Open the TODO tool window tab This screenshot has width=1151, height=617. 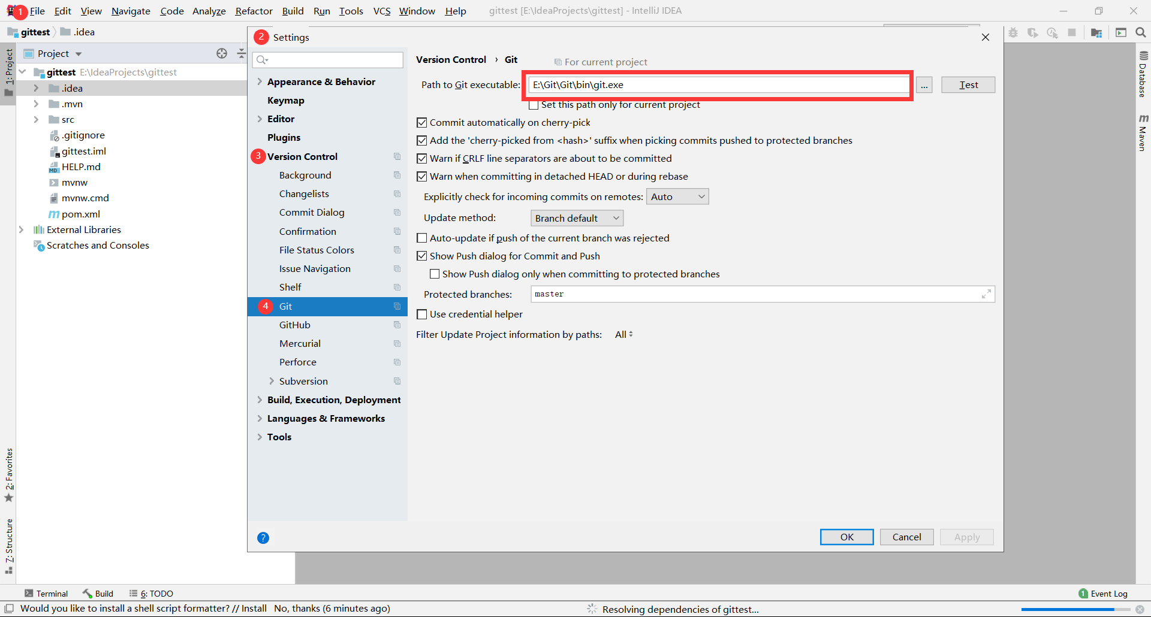(x=151, y=594)
